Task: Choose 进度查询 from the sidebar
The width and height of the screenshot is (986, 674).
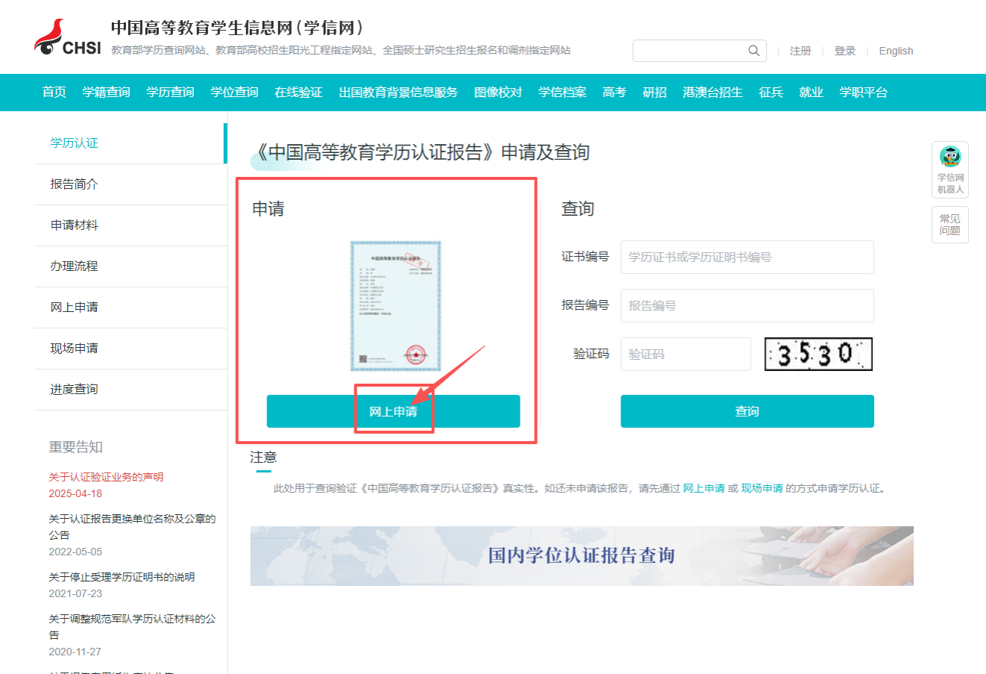Action: (x=74, y=390)
